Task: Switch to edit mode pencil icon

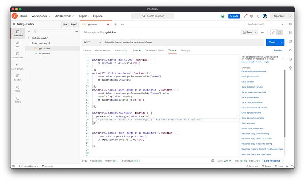Action: [x=273, y=32]
